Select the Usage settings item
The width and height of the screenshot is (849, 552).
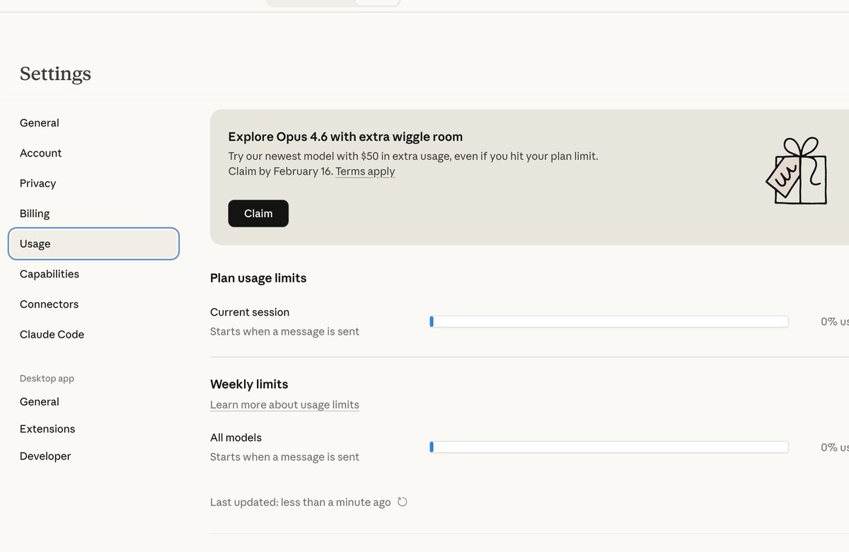coord(93,243)
